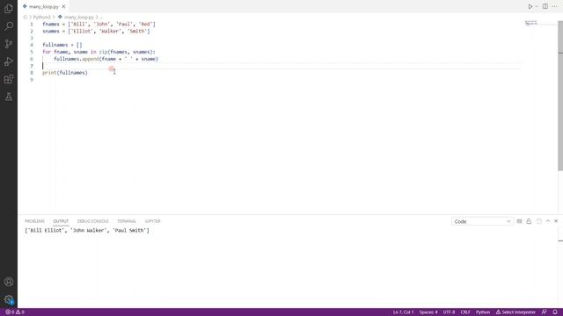Click the for loop line with zip
The height and width of the screenshot is (316, 563).
coord(99,52)
